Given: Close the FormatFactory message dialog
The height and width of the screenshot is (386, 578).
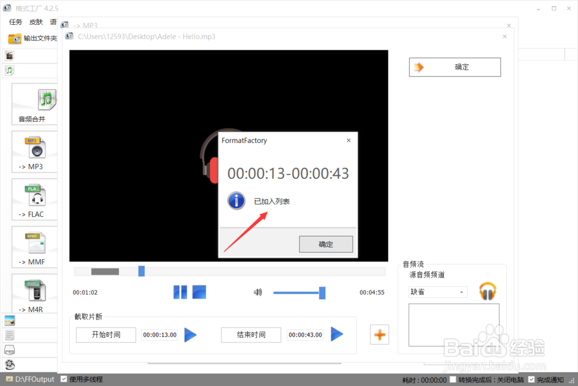Looking at the screenshot, I should coord(349,140).
